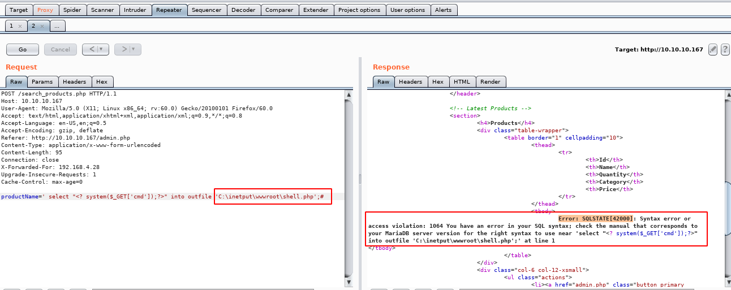731x290 pixels.
Task: Switch Request view to Headers
Action: point(75,82)
